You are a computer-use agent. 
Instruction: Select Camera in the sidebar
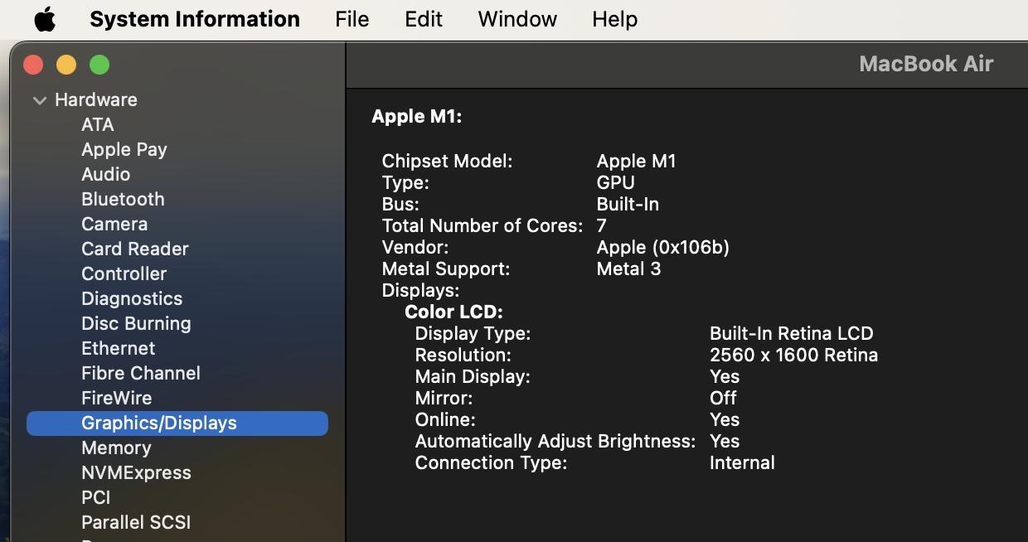tap(114, 224)
